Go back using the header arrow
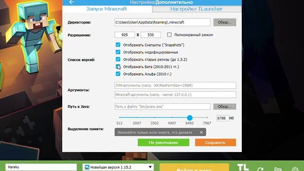 pyautogui.click(x=72, y=2)
